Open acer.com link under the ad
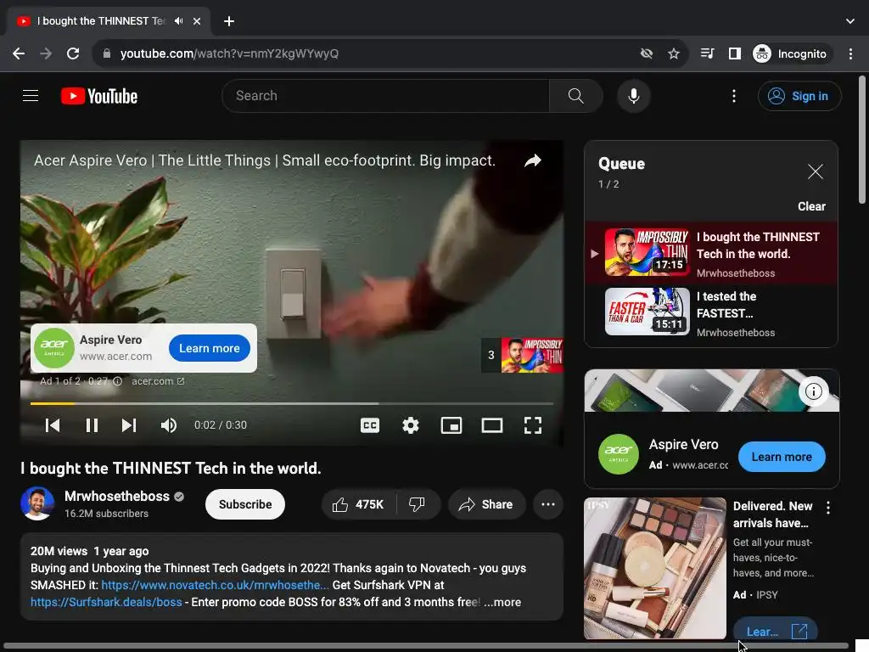Image resolution: width=869 pixels, height=652 pixels. (158, 381)
